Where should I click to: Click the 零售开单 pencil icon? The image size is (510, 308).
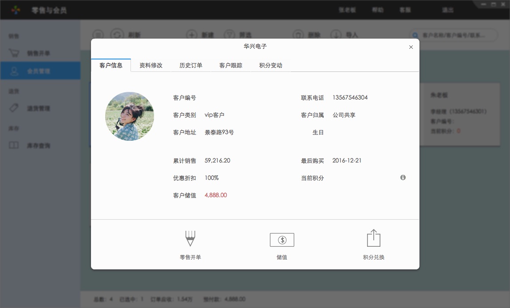[190, 238]
